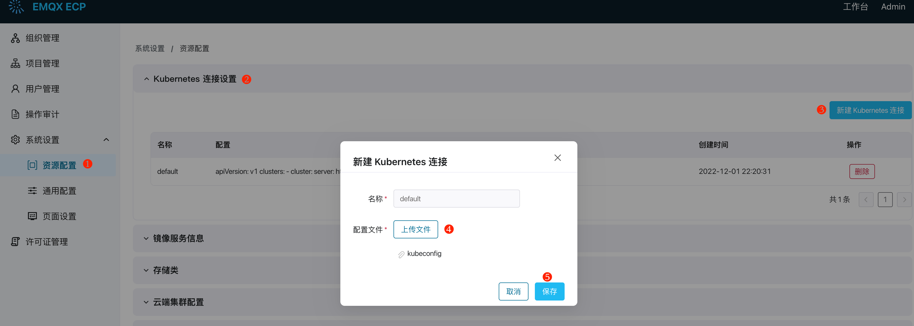Select the 资源配置 icon in sidebar
The height and width of the screenshot is (326, 914).
point(32,165)
